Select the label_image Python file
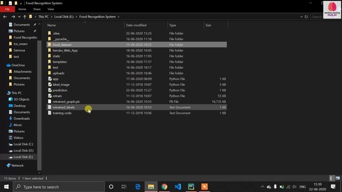 coord(137,84)
